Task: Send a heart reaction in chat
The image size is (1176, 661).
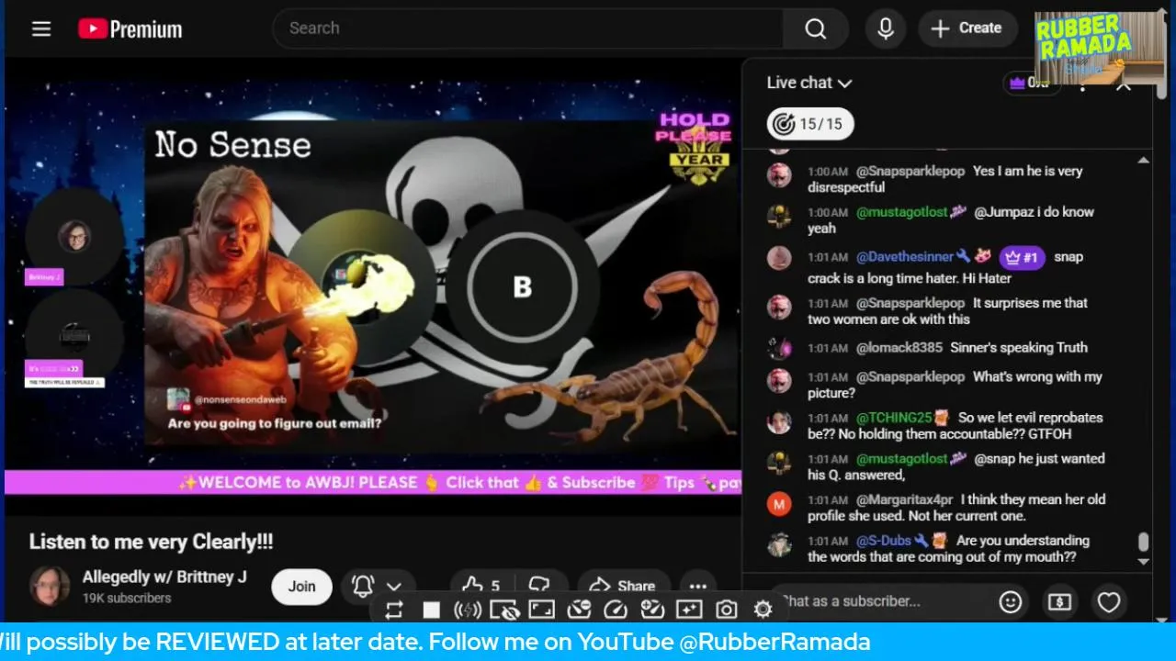Action: coord(1109,602)
